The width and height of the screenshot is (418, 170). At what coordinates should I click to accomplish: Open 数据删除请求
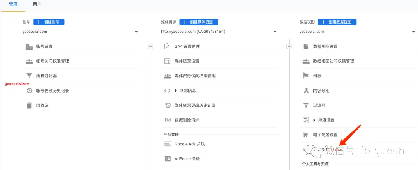(x=187, y=120)
